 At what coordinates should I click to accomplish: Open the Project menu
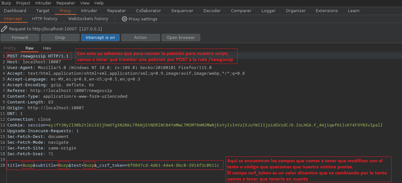(x=23, y=3)
